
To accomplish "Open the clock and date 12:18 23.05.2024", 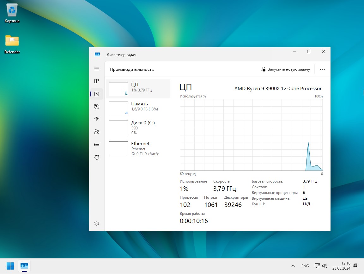I will pyautogui.click(x=341, y=266).
